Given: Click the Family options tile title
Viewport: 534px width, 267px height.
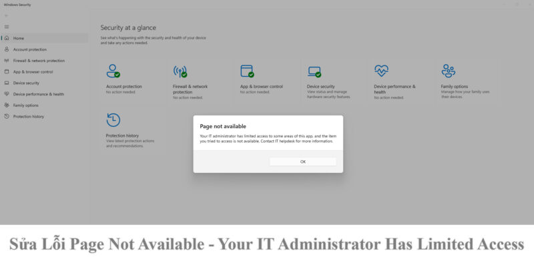Looking at the screenshot, I should point(455,87).
